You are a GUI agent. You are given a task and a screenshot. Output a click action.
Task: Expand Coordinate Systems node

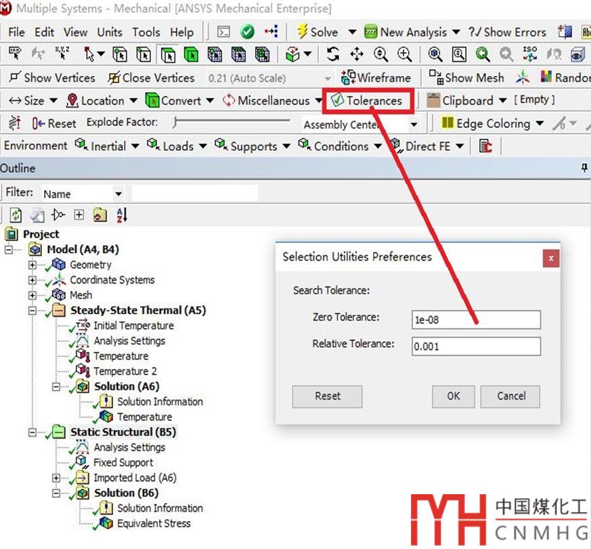point(32,280)
